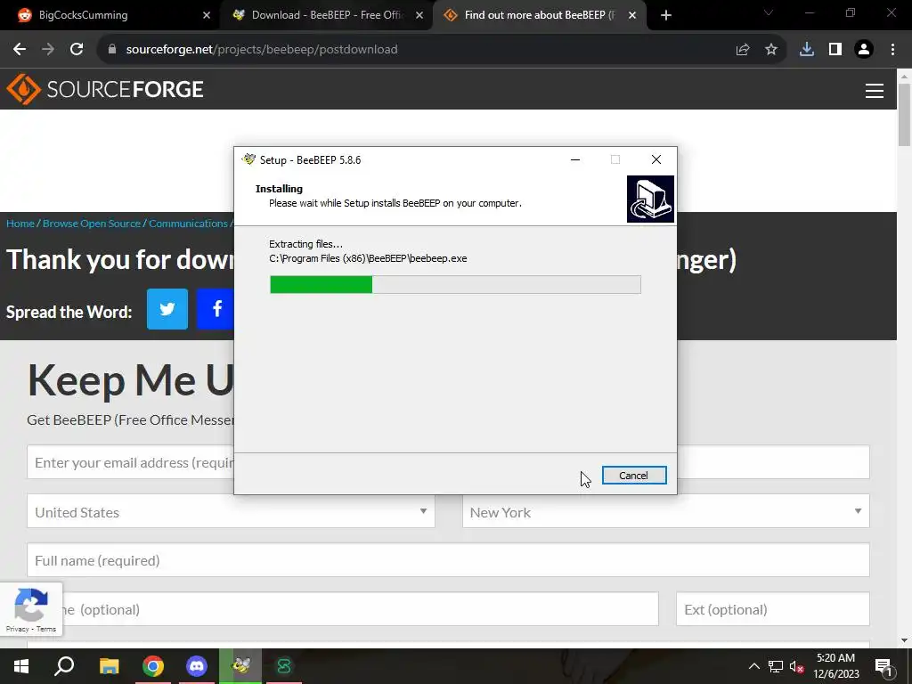Open Chrome downloads panel

click(807, 50)
